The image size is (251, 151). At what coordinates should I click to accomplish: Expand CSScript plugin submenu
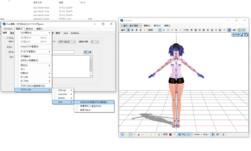pyautogui.click(x=63, y=90)
